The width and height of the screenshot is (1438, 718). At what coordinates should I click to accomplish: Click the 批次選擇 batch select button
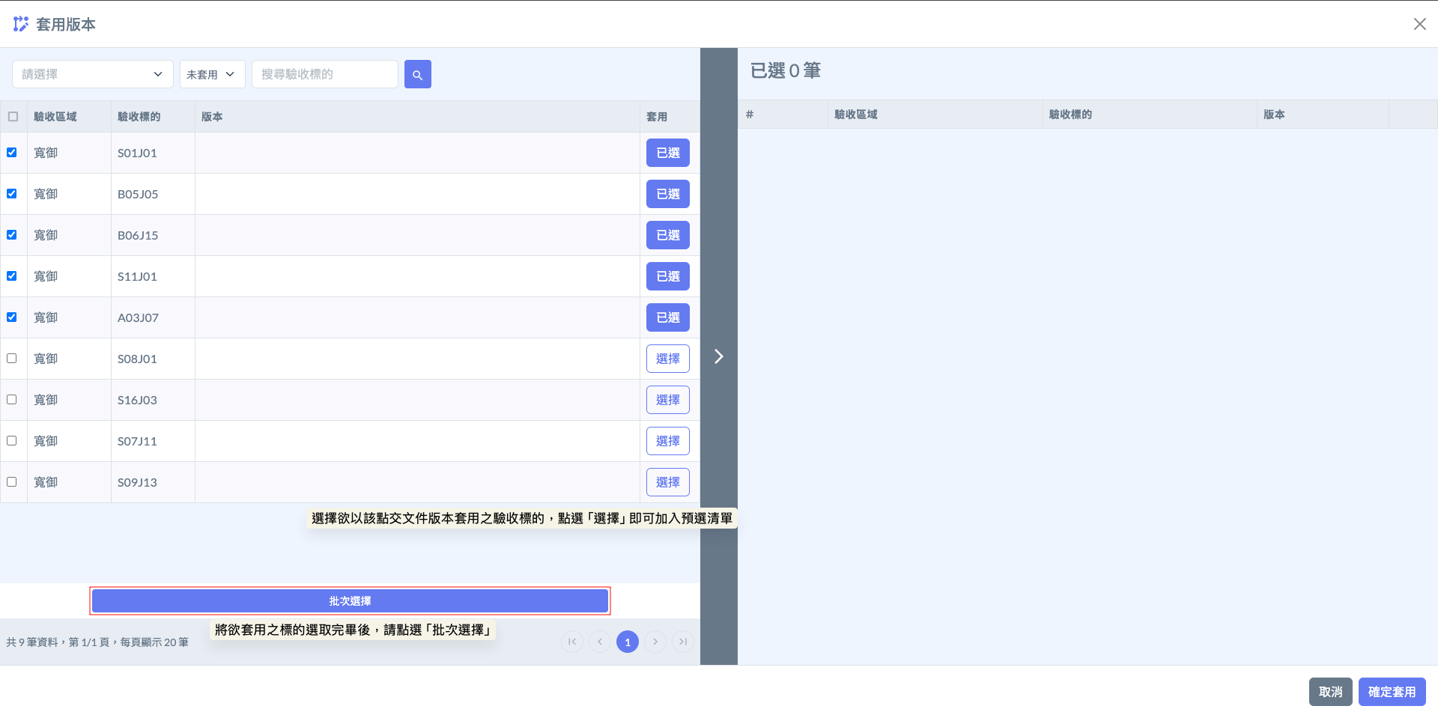350,601
